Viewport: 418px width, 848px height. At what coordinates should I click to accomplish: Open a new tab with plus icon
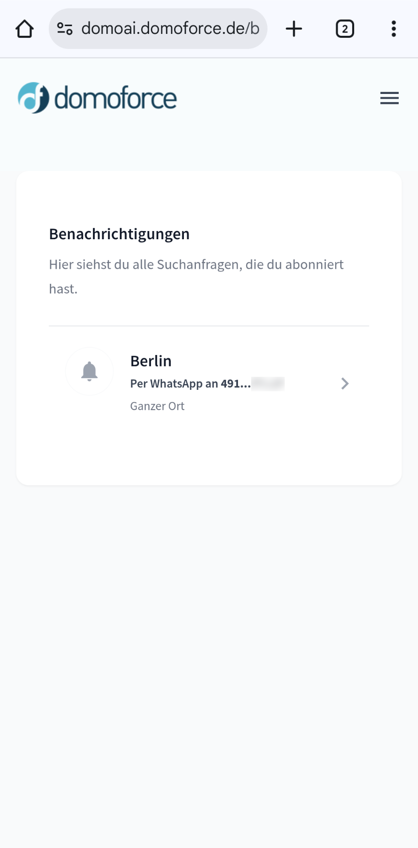pos(294,29)
